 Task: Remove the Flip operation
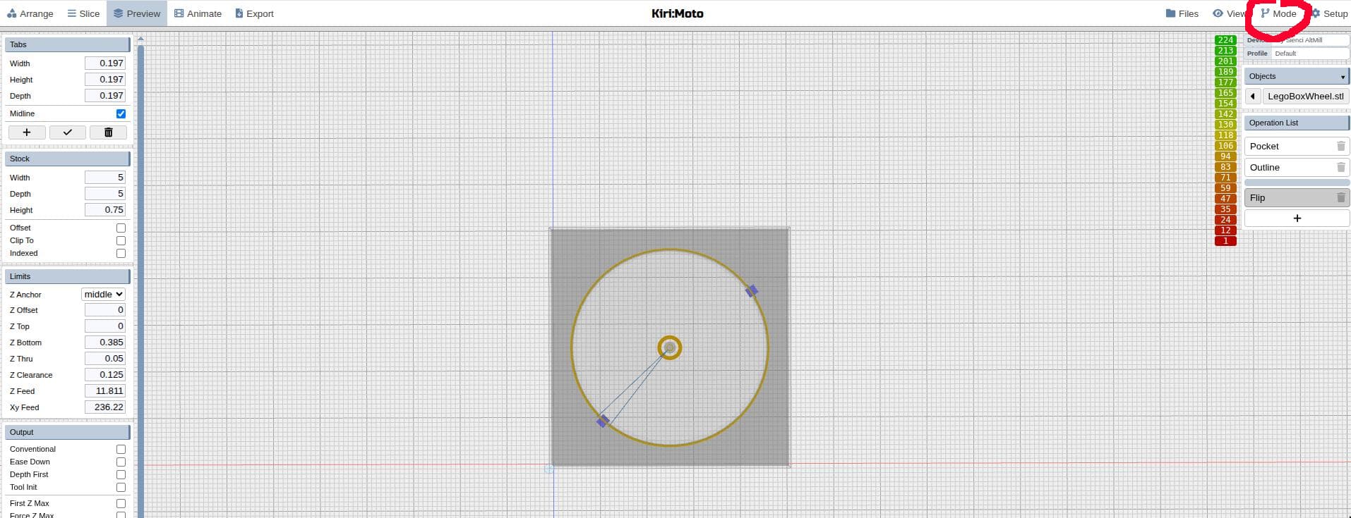[1340, 198]
